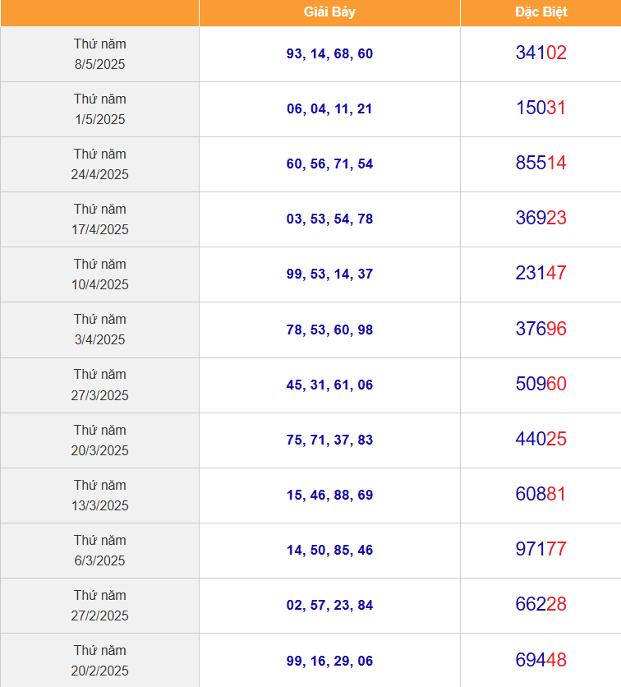Select the 17/4/2025 date cell
The image size is (621, 687).
point(100,219)
